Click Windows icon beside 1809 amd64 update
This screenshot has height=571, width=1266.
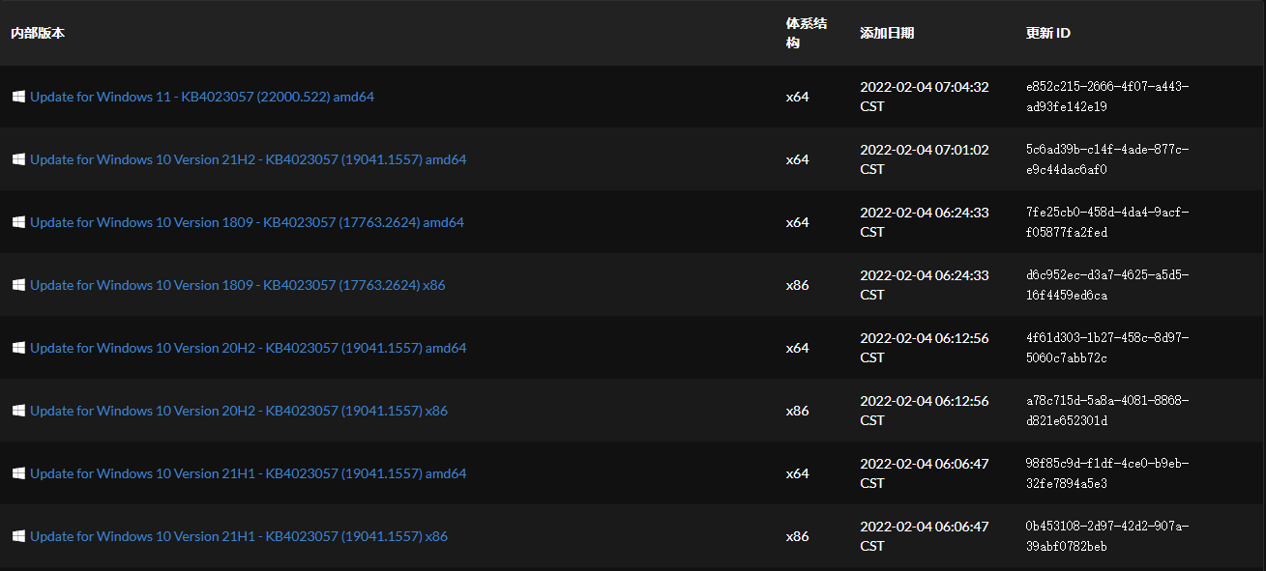[x=18, y=222]
